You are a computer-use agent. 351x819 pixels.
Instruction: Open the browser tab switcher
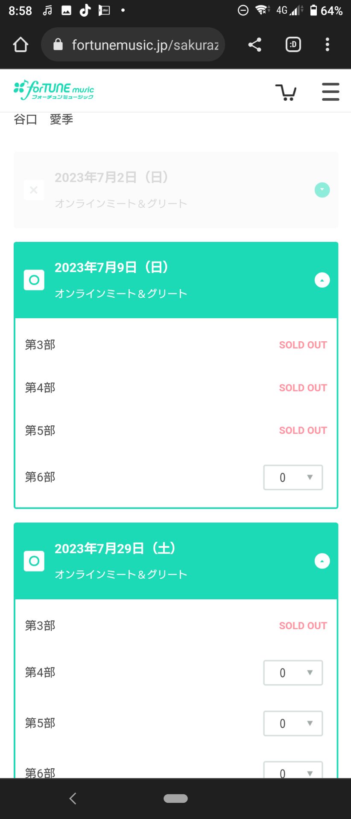293,45
